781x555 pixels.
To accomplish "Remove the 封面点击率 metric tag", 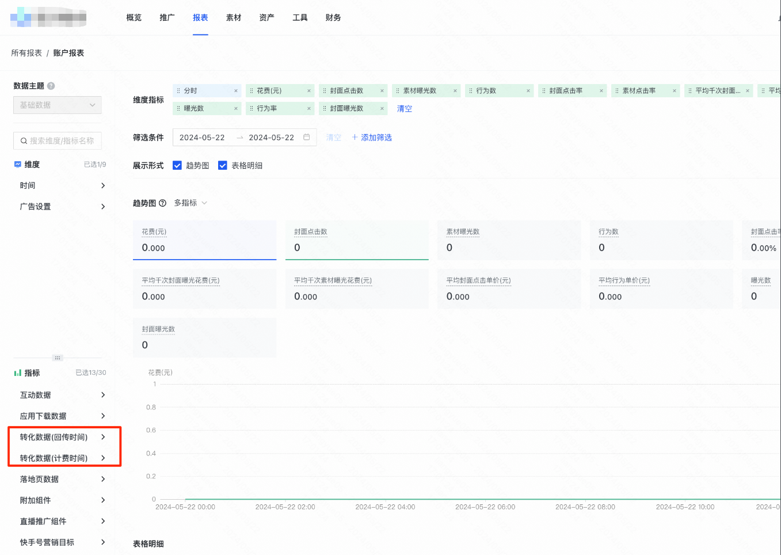I will [601, 91].
